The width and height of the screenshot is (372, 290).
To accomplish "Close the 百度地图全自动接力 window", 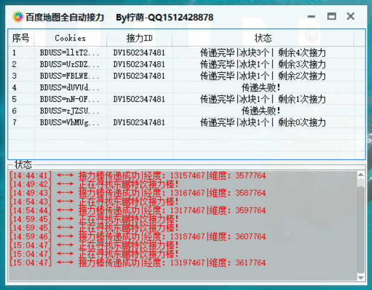I will [x=350, y=17].
